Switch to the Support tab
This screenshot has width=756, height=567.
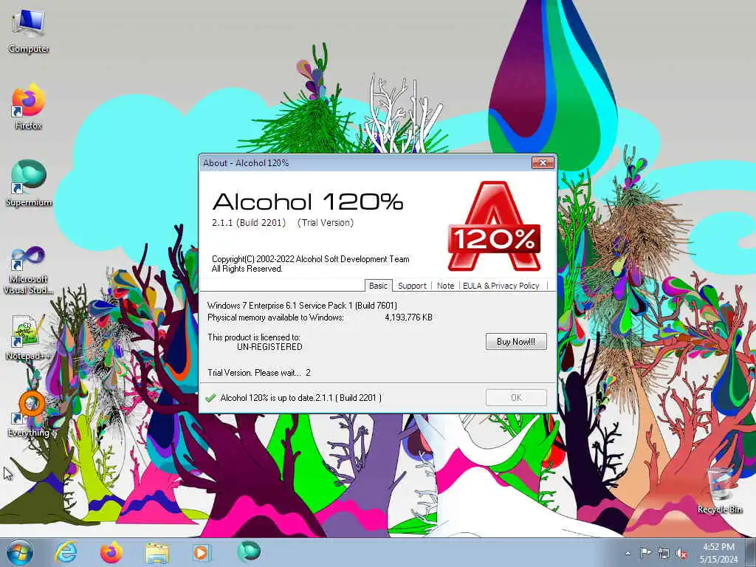[x=412, y=286]
